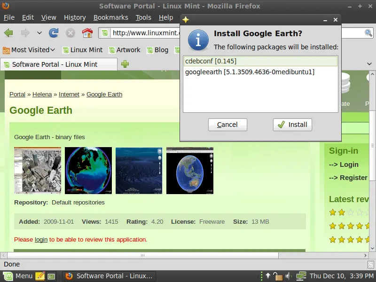376x282 pixels.
Task: Follow the Portal breadcrumb link
Action: [17, 94]
